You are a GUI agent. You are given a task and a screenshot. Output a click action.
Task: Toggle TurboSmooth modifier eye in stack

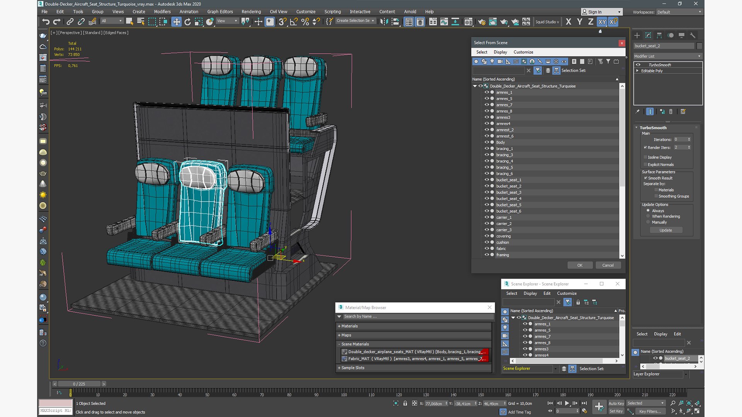tap(638, 65)
